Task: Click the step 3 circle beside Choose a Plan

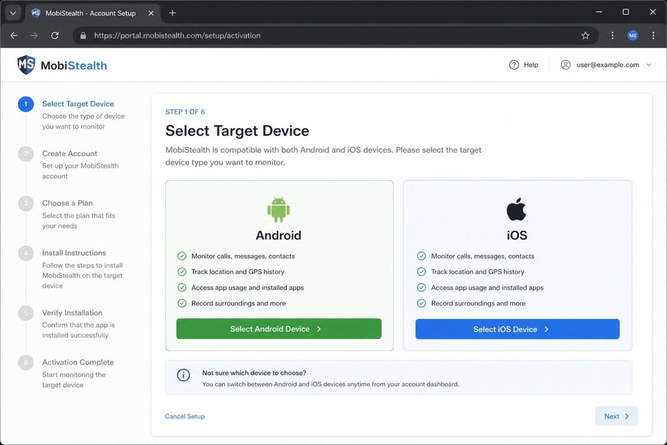Action: pos(25,203)
